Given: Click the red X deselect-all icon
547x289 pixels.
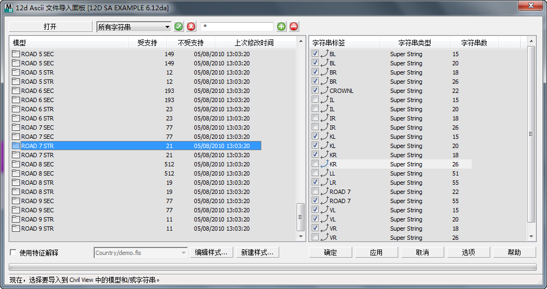Looking at the screenshot, I should point(191,26).
